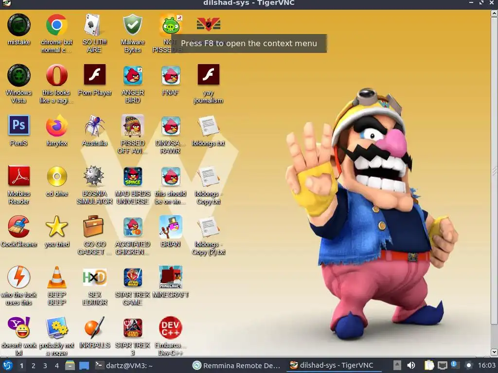
Task: Open the volume speaker tray icon
Action: click(411, 366)
